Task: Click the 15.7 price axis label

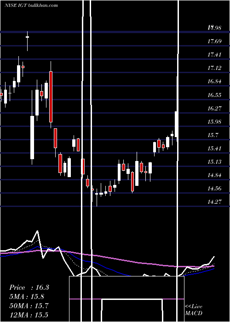Action: point(213,135)
